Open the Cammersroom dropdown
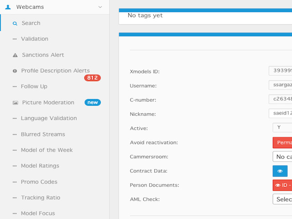 [x=282, y=156]
